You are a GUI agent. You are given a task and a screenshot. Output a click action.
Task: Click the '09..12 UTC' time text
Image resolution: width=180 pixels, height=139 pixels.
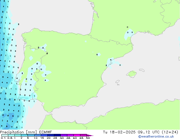149,132
